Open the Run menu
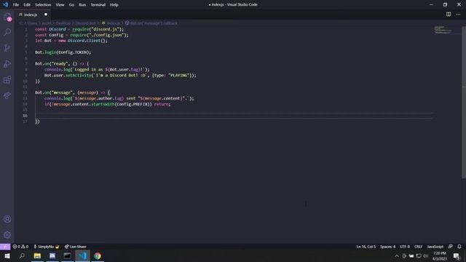Image resolution: width=466 pixels, height=262 pixels. pos(82,4)
